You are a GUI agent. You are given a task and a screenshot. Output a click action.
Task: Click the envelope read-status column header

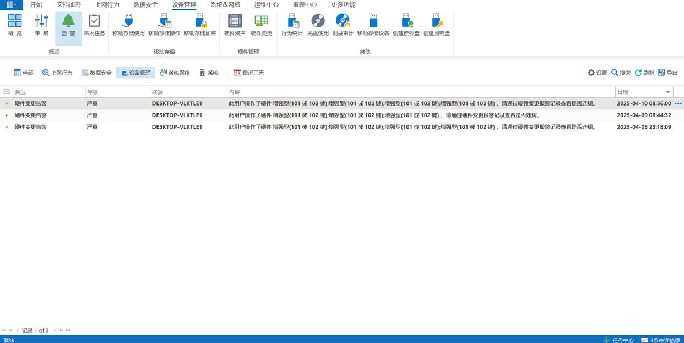click(6, 92)
